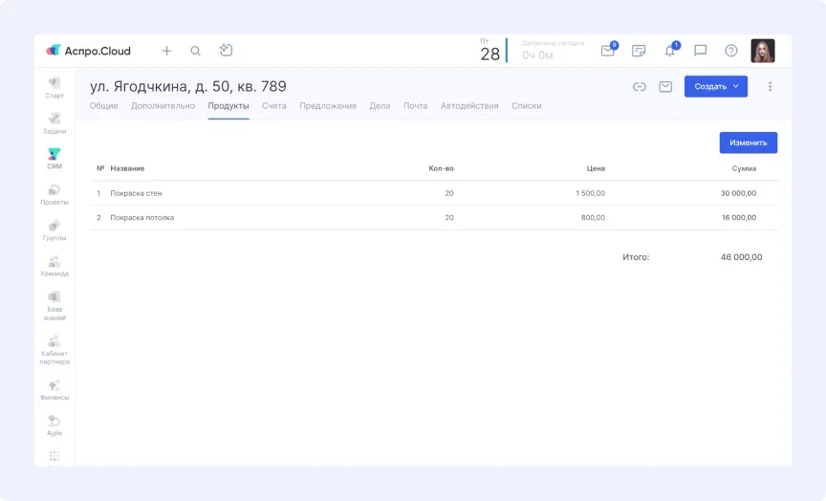Open the Tasks (Задачи) sidebar icon
Viewport: 826px width, 501px height.
(54, 122)
